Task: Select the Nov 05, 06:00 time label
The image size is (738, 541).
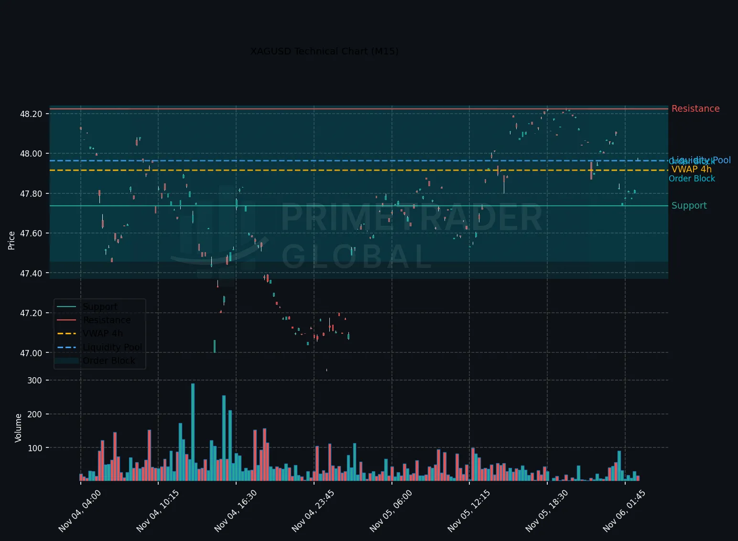Action: (x=391, y=511)
